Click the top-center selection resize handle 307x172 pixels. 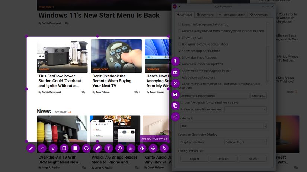[x=97, y=36]
